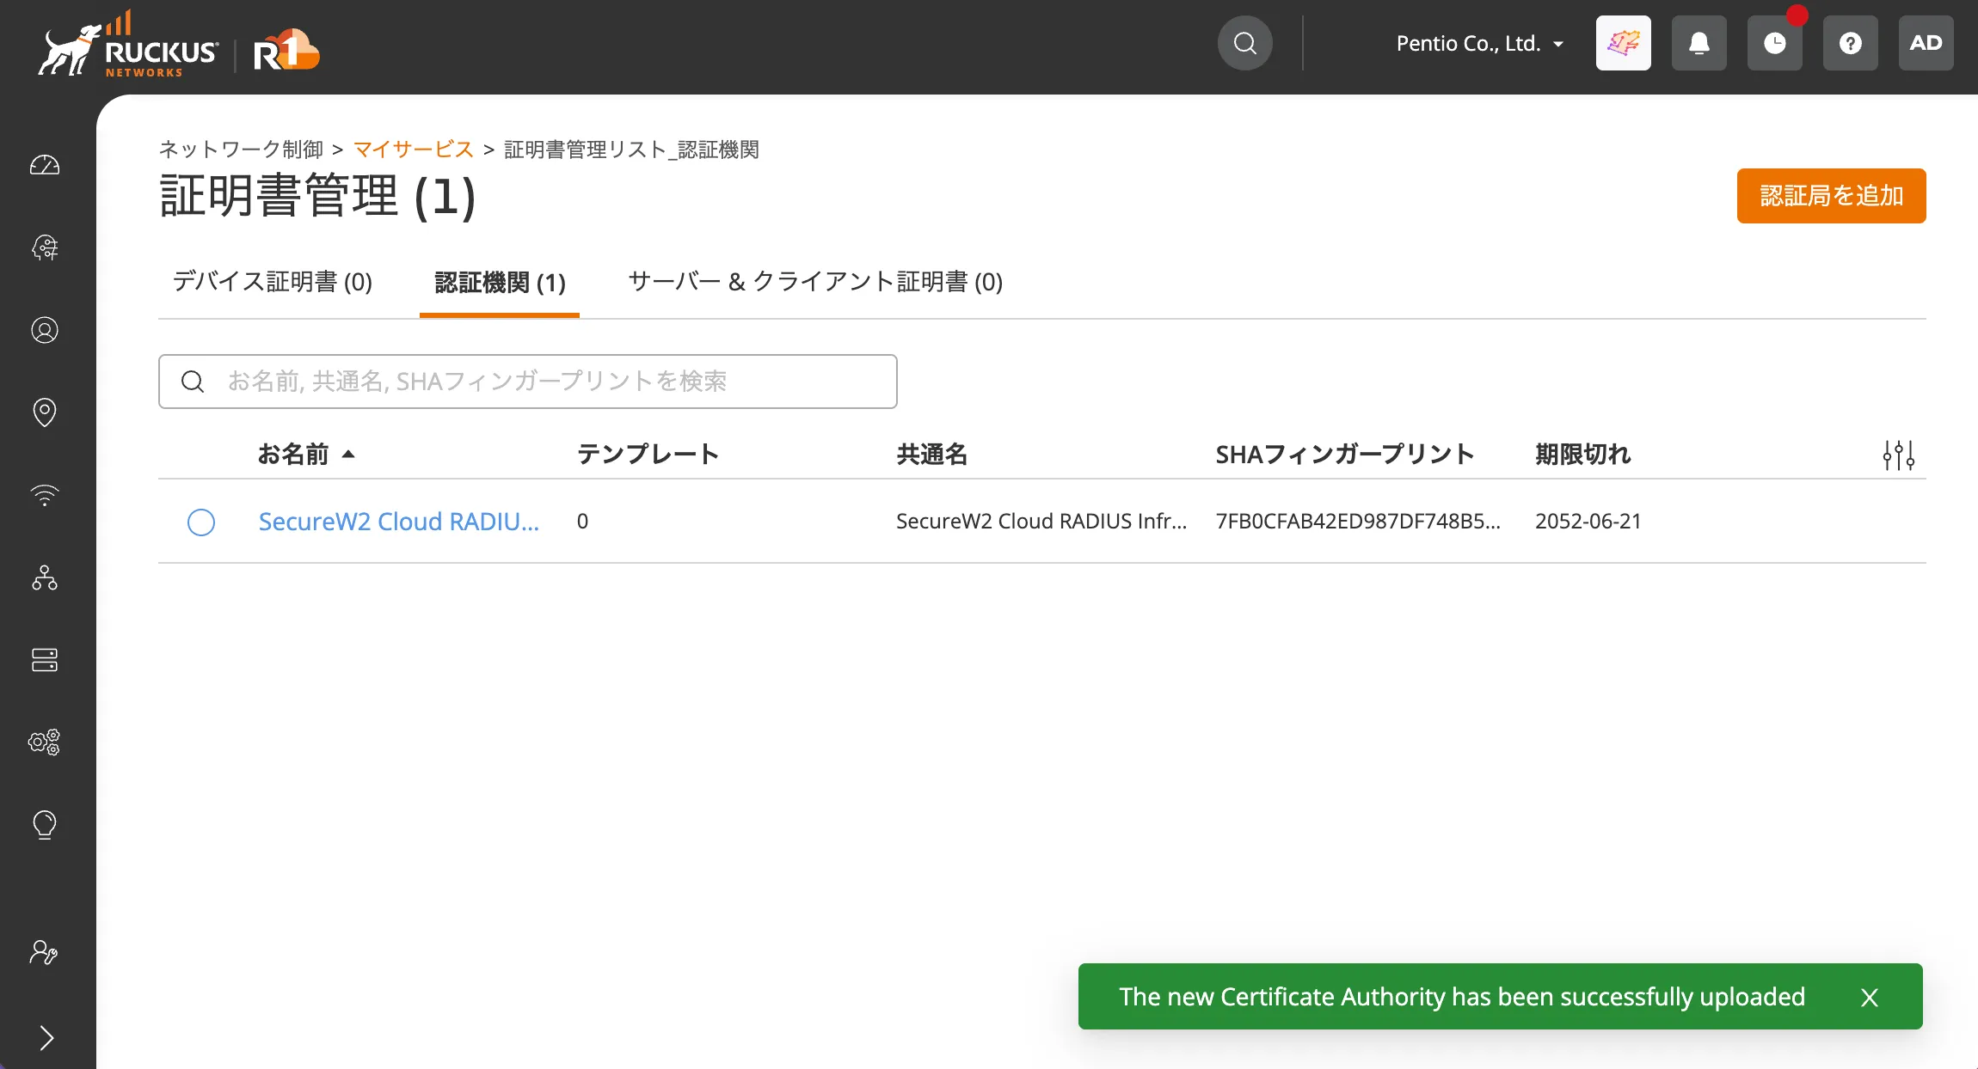
Task: Click the SecureW2 Cloud RADIUS Infr... common name cell
Action: [x=1041, y=522]
